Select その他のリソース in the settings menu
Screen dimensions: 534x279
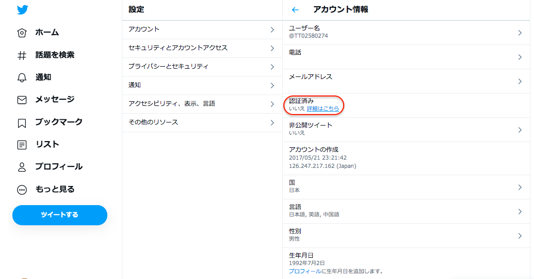[x=202, y=122]
